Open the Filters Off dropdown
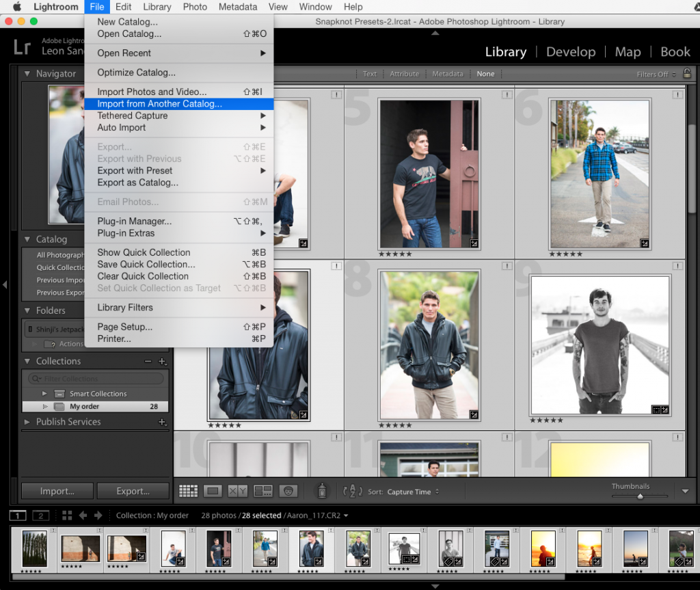The height and width of the screenshot is (590, 700). click(x=650, y=74)
